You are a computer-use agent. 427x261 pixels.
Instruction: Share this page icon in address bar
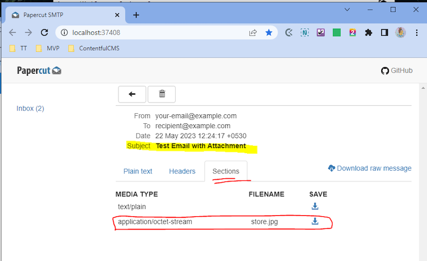252,33
